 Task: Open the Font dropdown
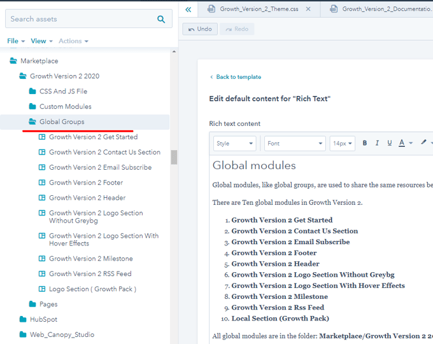(295, 143)
